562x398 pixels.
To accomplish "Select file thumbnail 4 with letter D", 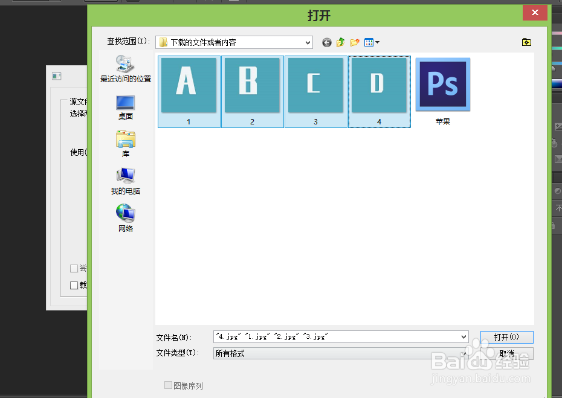I will tap(380, 92).
